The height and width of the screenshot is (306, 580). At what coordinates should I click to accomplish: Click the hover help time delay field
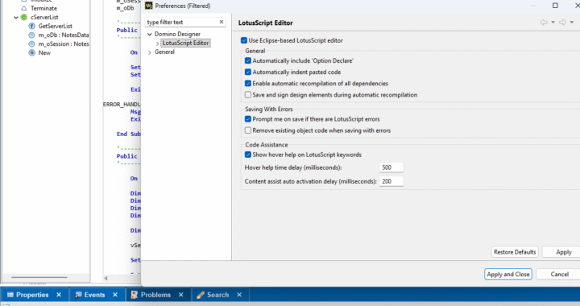pyautogui.click(x=391, y=167)
